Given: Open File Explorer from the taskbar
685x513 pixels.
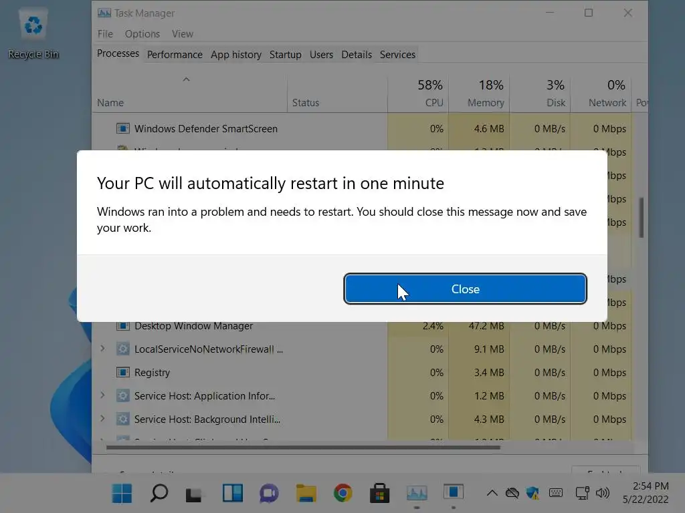Looking at the screenshot, I should [x=306, y=494].
